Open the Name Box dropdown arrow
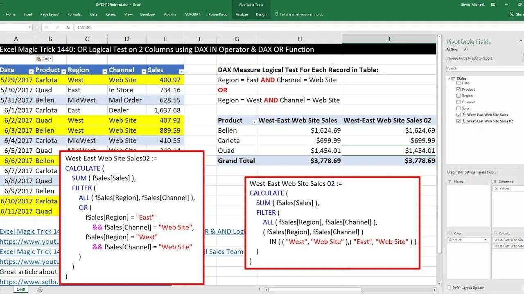 coord(29,27)
